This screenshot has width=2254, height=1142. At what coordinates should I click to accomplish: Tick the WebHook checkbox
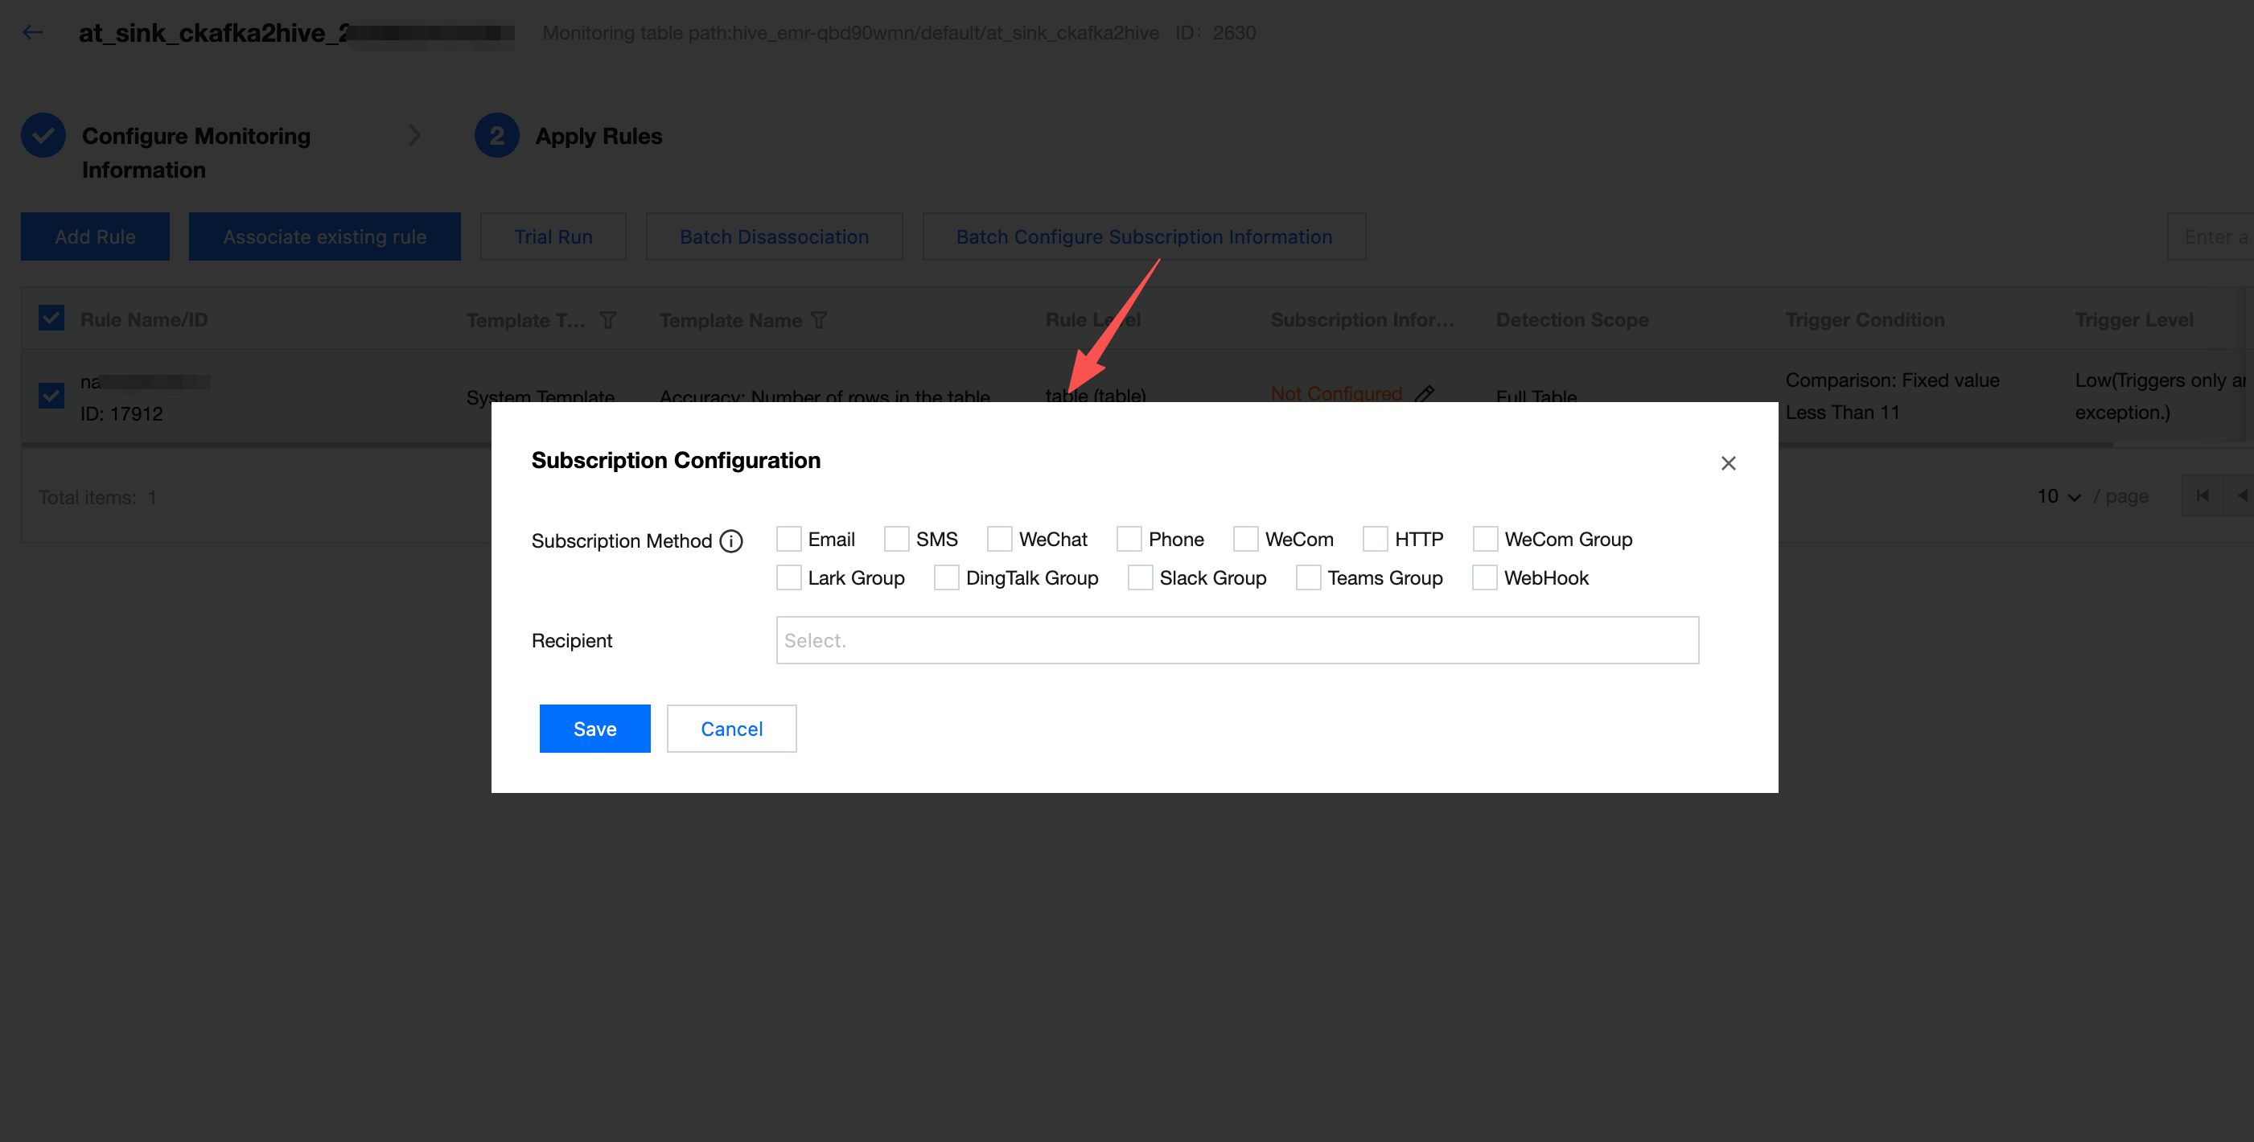pos(1484,577)
